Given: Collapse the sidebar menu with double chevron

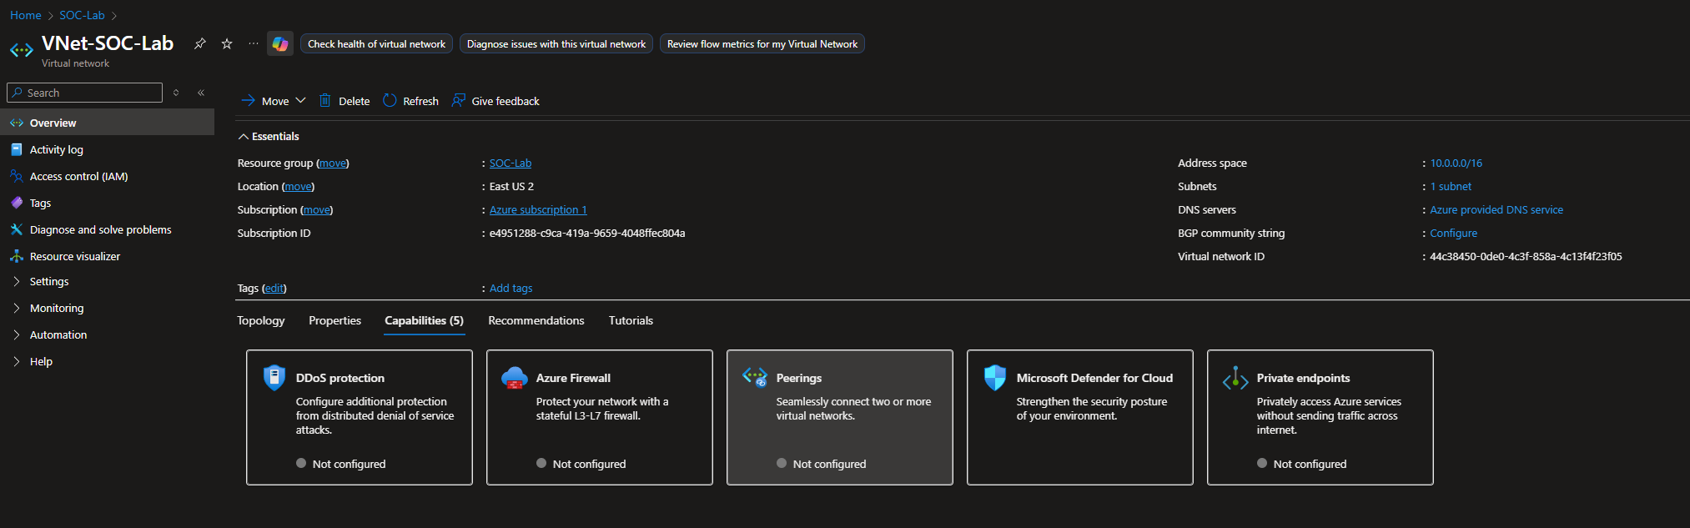Looking at the screenshot, I should tap(201, 93).
